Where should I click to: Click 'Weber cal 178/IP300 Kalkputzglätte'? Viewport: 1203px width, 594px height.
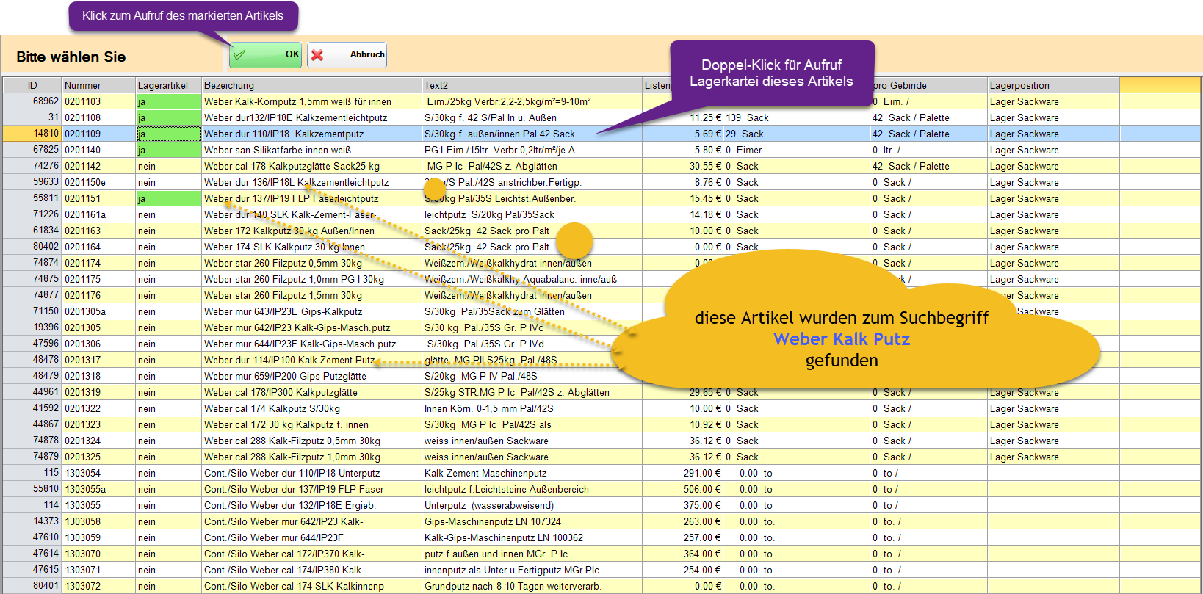pyautogui.click(x=312, y=392)
